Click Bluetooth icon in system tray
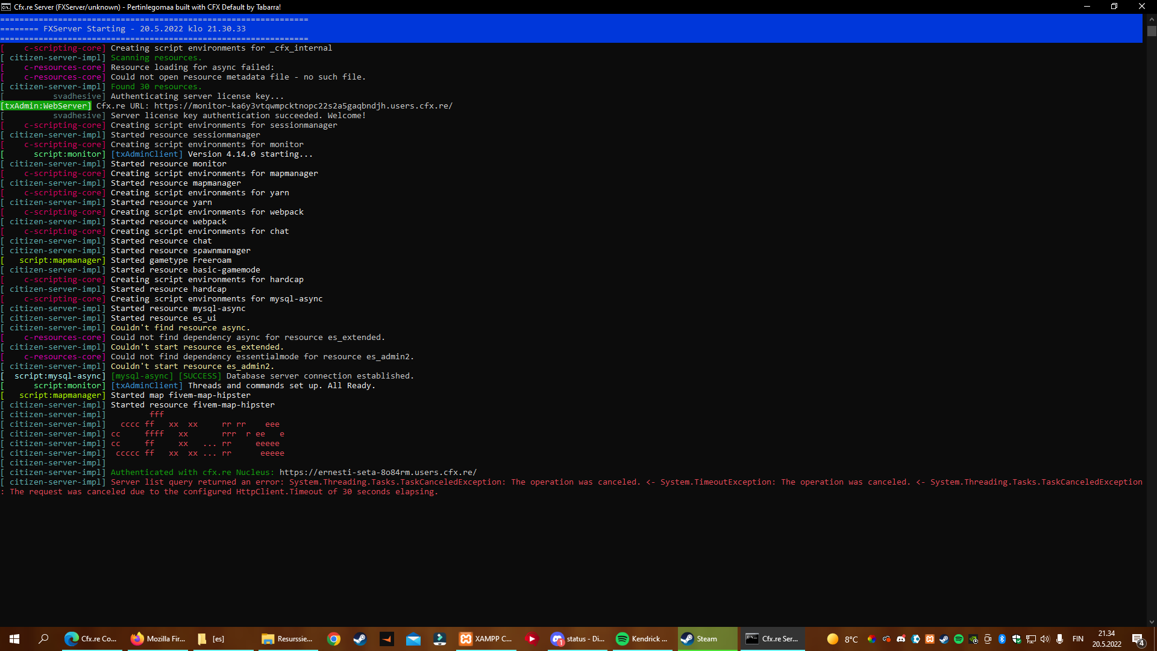 (x=1002, y=639)
